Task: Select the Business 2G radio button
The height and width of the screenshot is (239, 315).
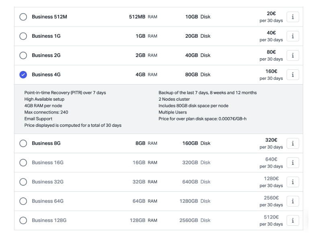Action: coord(23,55)
